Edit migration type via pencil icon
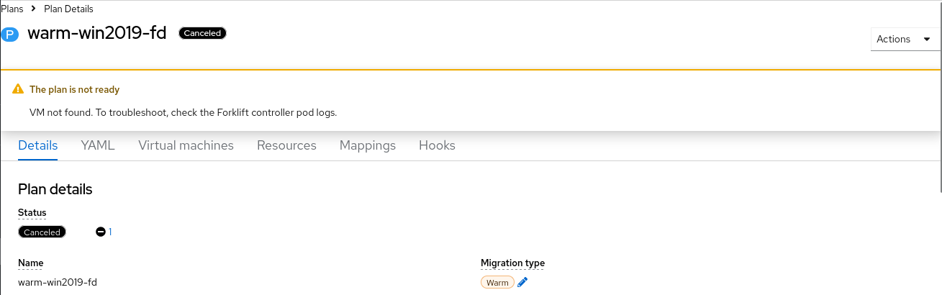Viewport: 942px width, 295px height. [x=522, y=283]
